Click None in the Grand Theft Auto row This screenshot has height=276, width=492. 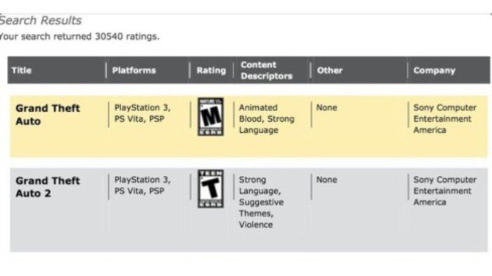[x=327, y=108]
